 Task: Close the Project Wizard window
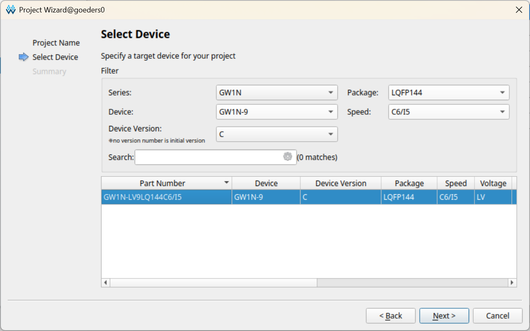click(x=519, y=10)
